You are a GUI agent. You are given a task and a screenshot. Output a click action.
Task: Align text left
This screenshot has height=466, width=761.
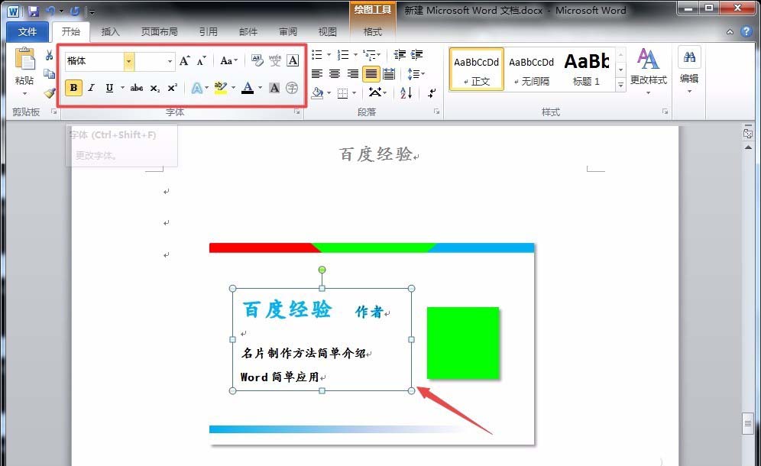(317, 74)
